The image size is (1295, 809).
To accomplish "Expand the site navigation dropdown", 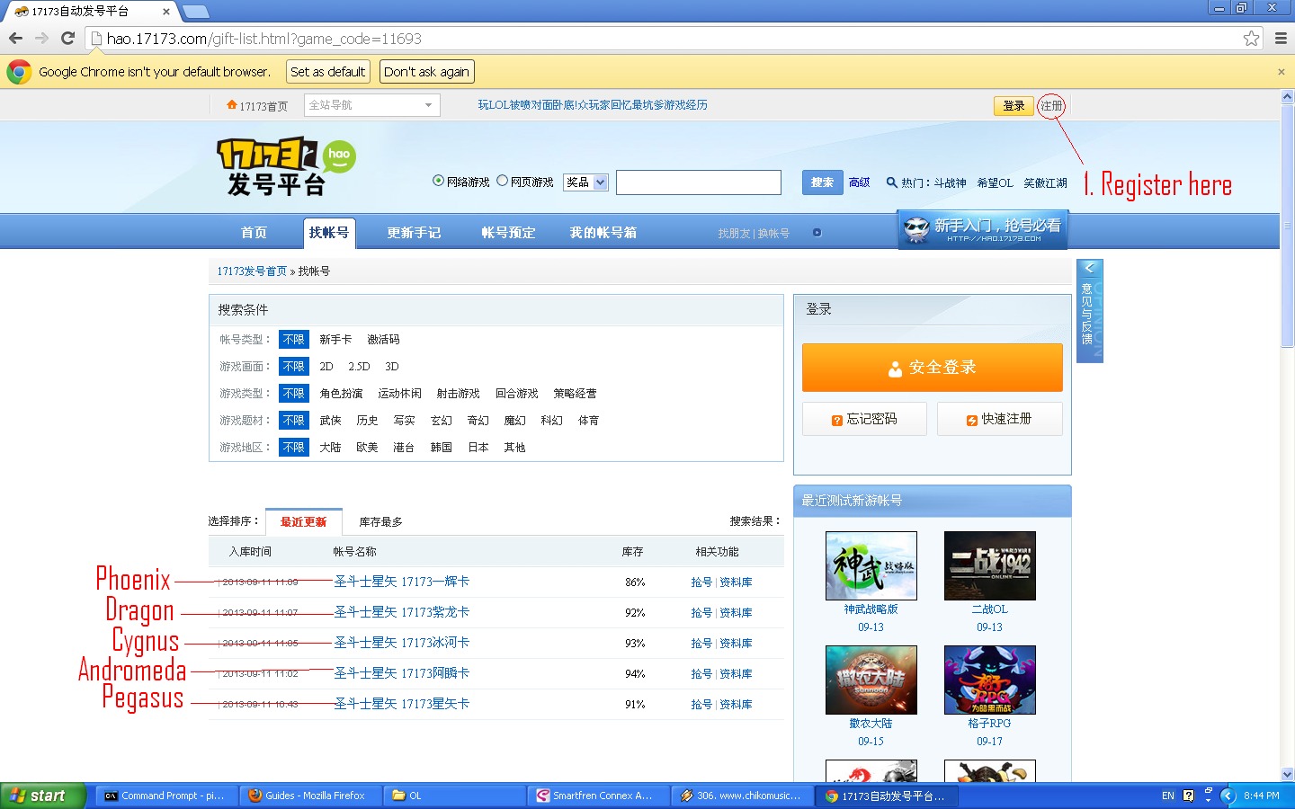I will click(371, 105).
